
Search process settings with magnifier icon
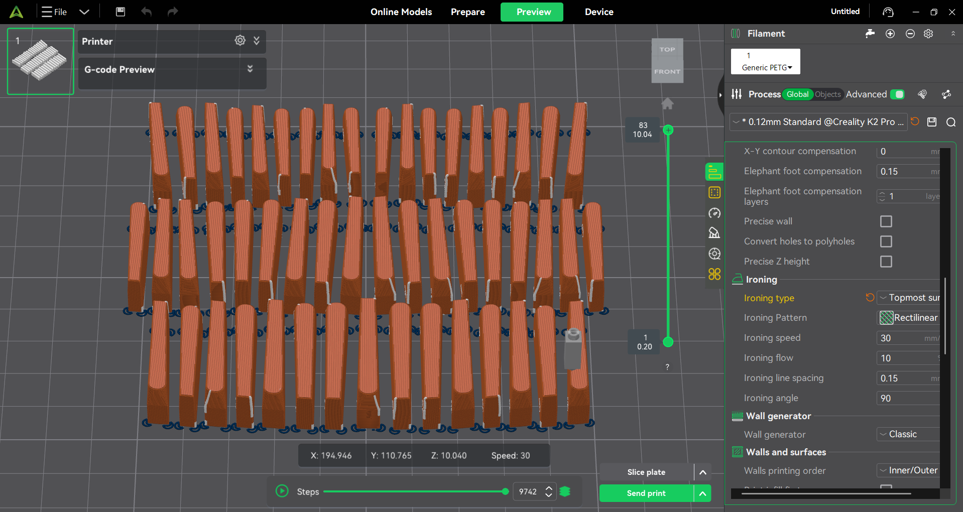950,122
